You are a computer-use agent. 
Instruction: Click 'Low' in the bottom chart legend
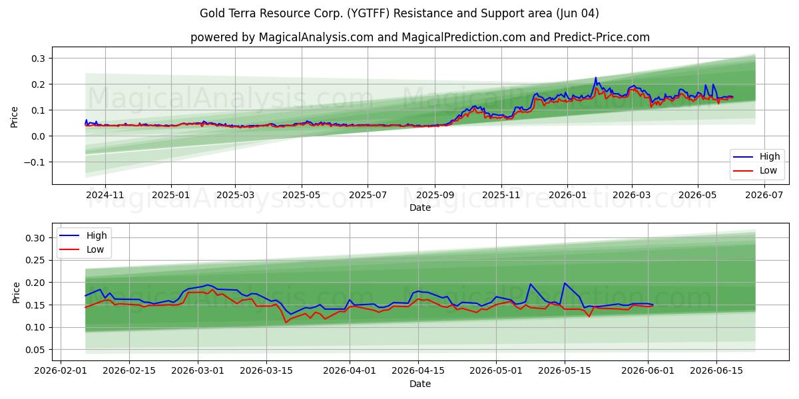[95, 249]
